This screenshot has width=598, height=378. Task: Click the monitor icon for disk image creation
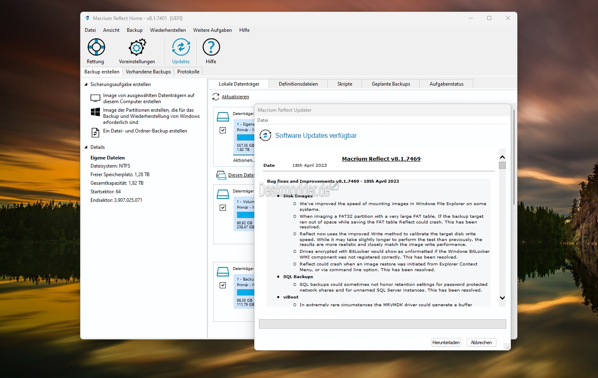(95, 98)
